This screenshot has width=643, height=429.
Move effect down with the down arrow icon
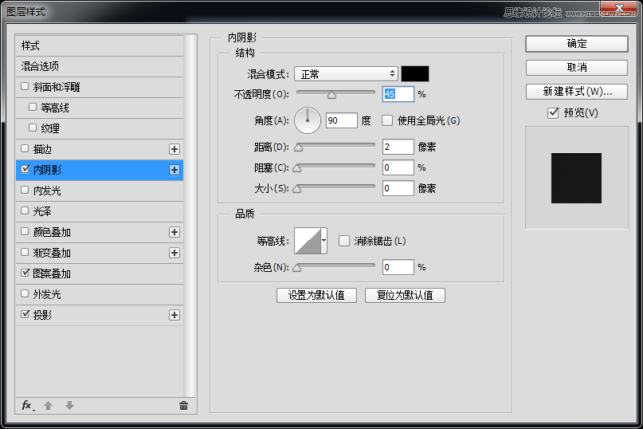pyautogui.click(x=69, y=406)
